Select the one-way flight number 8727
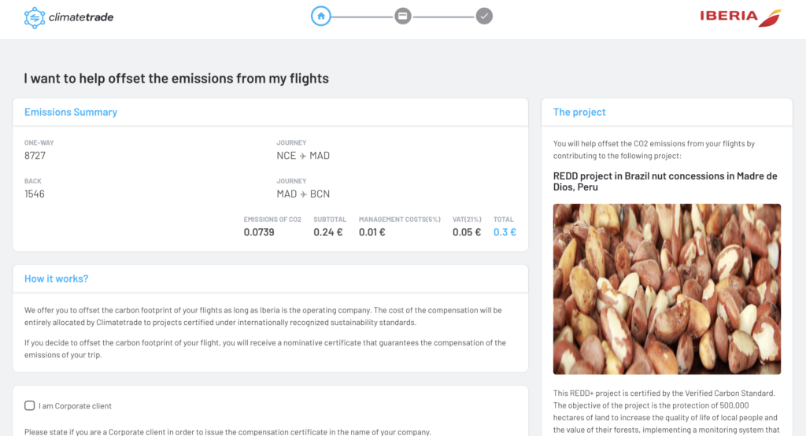Viewport: 806px width, 436px height. 35,156
